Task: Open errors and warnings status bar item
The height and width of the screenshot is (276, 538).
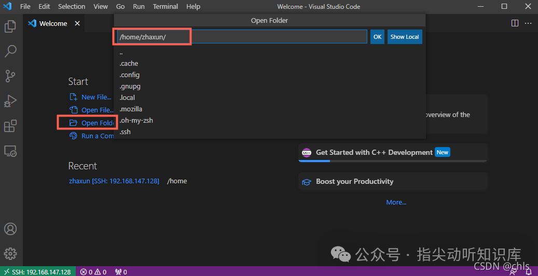Action: coord(93,272)
